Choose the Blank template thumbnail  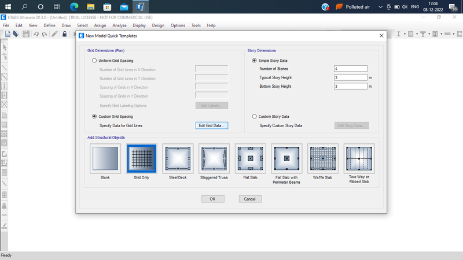[x=105, y=158]
